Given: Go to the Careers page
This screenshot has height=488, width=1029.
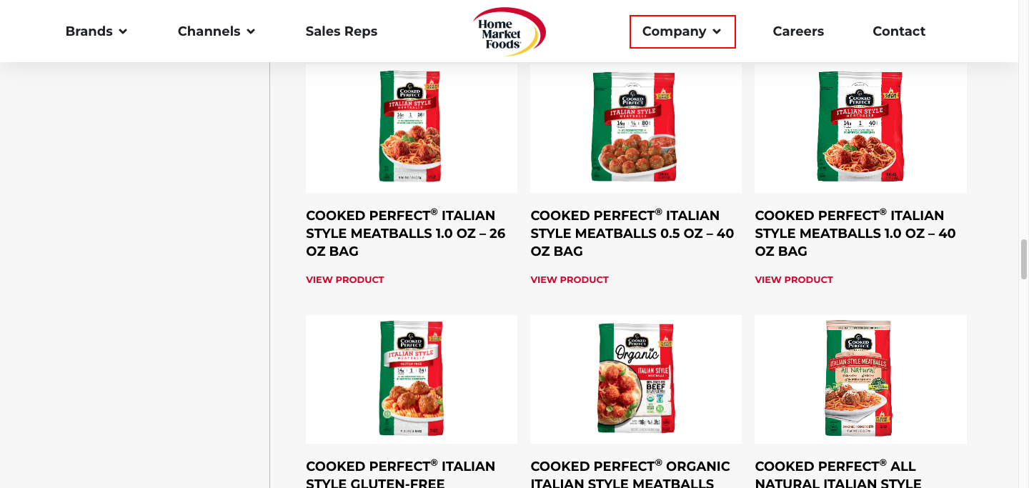Looking at the screenshot, I should point(798,31).
